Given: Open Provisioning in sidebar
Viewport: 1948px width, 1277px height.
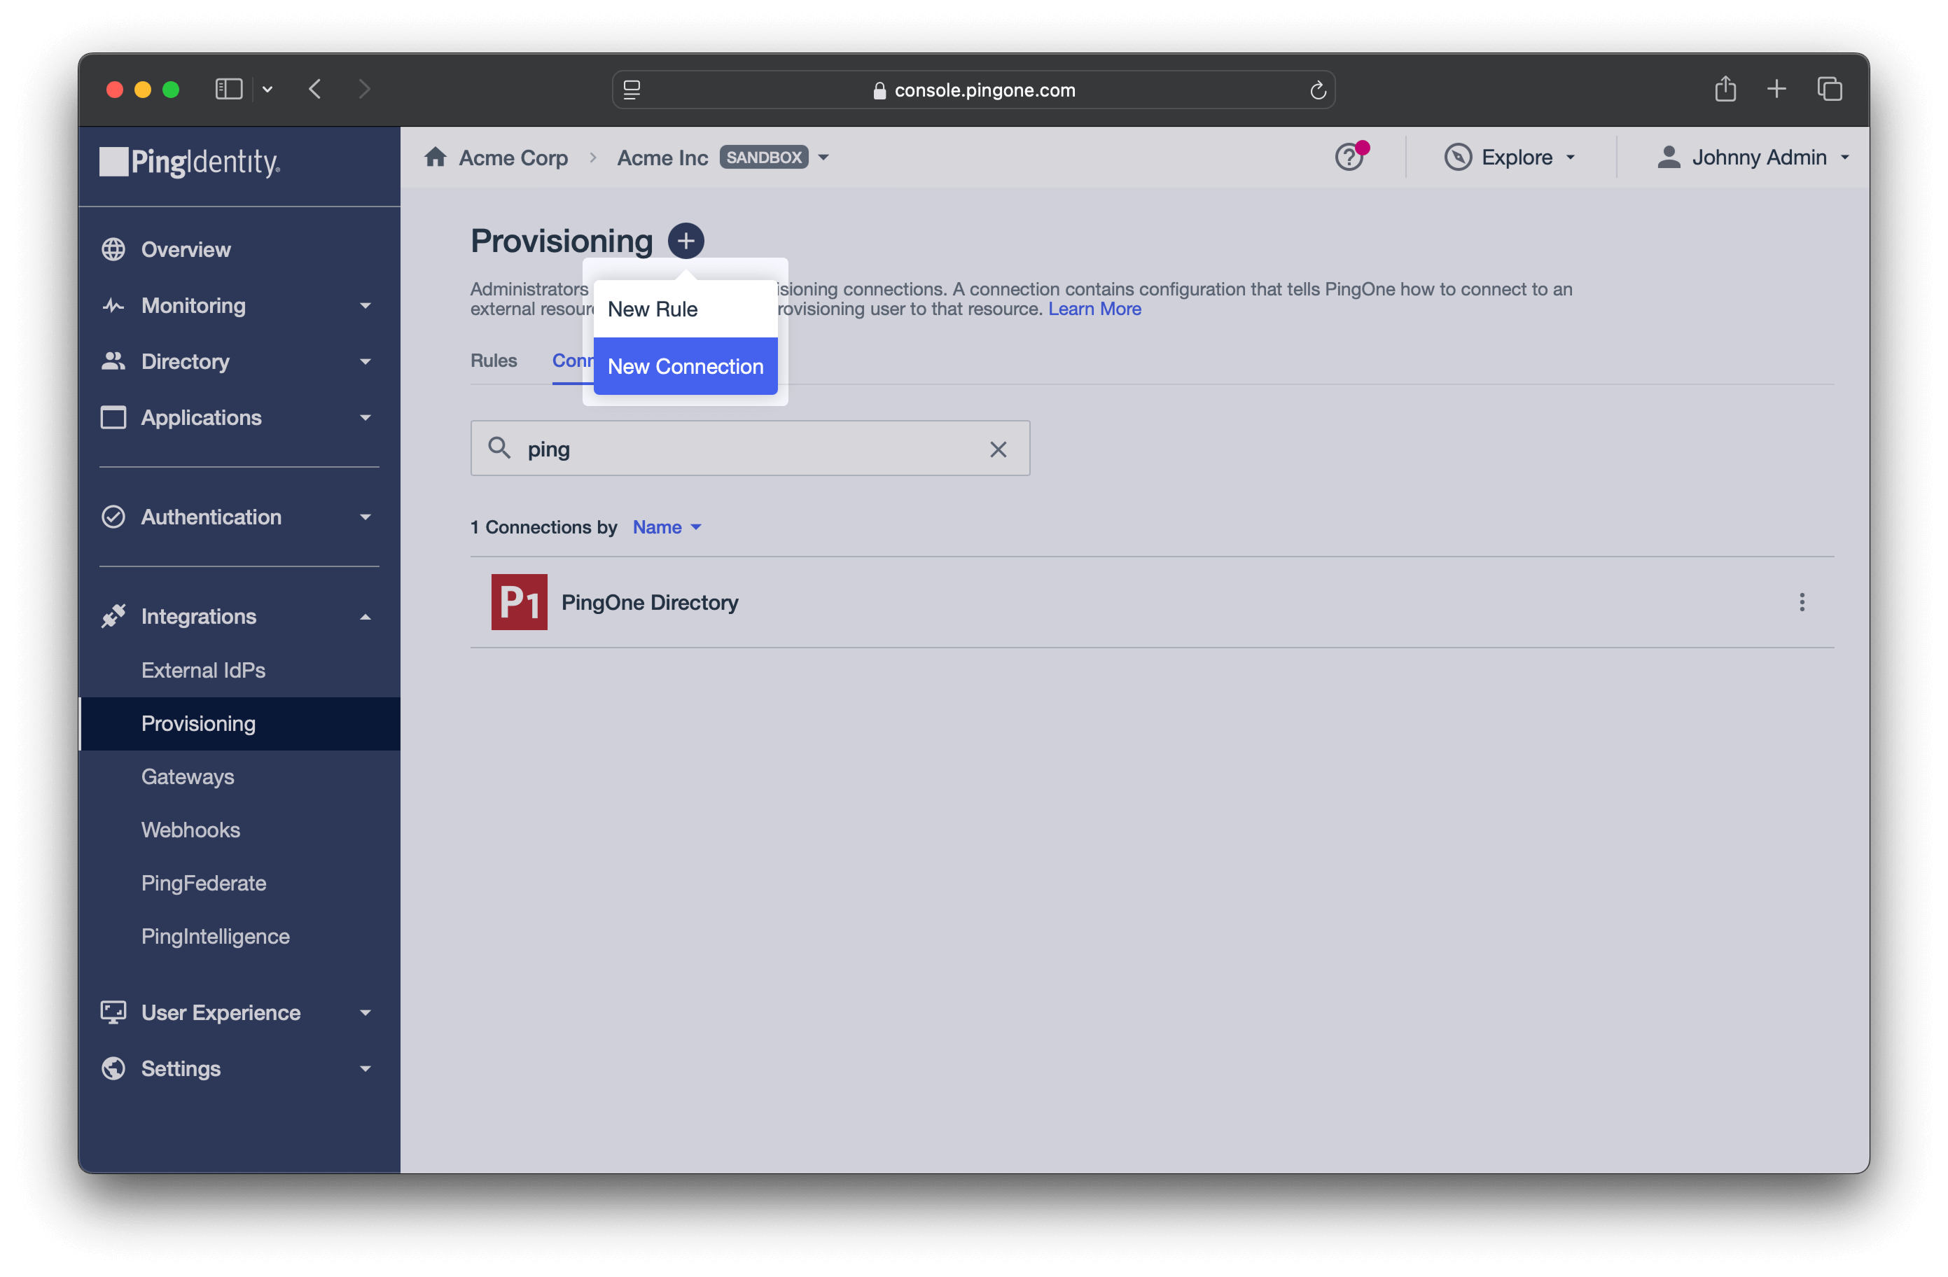Looking at the screenshot, I should (198, 723).
